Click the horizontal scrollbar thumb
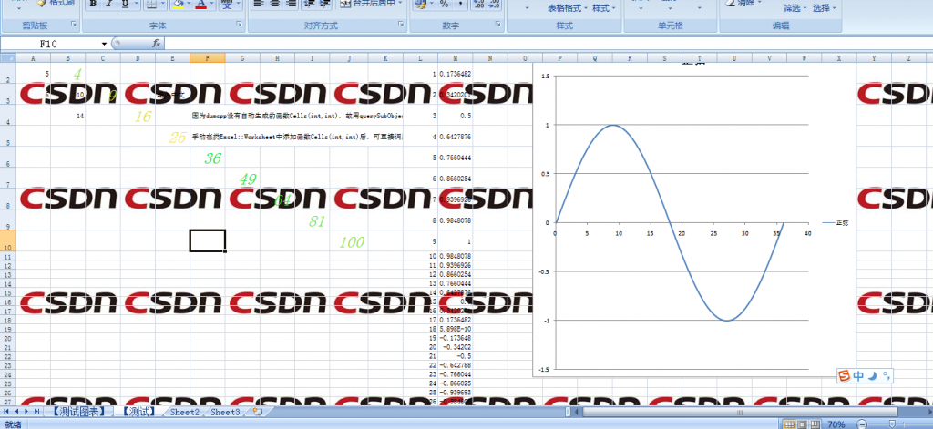The height and width of the screenshot is (429, 933). pos(742,411)
